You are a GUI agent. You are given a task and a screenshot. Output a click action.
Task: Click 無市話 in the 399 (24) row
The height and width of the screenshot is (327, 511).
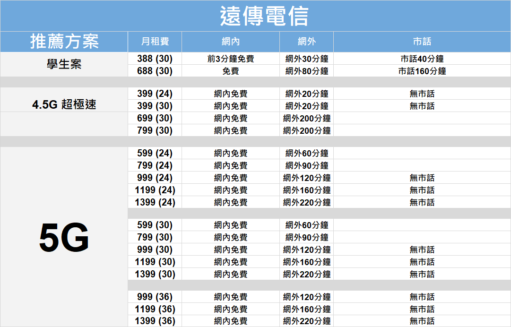422,94
